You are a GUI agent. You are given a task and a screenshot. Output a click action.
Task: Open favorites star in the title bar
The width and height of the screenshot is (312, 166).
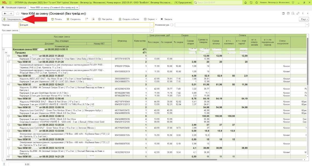coord(257,2)
